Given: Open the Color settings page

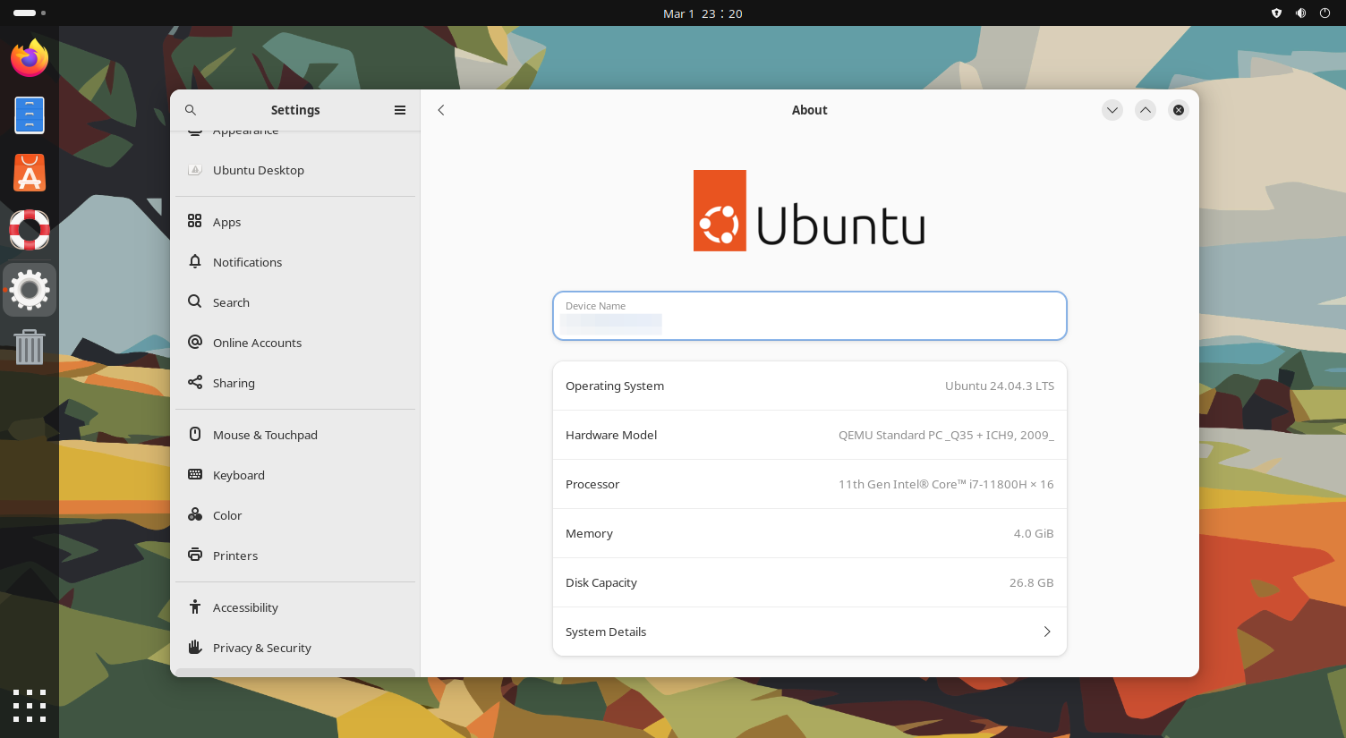Looking at the screenshot, I should pos(226,514).
